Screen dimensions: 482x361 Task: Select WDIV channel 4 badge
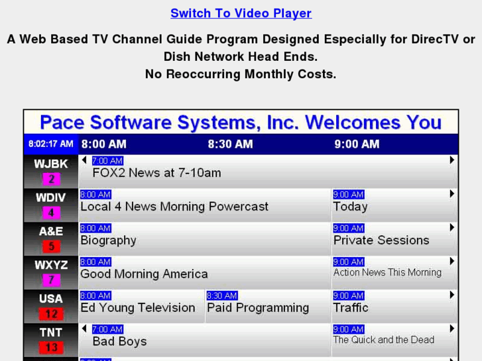point(51,213)
